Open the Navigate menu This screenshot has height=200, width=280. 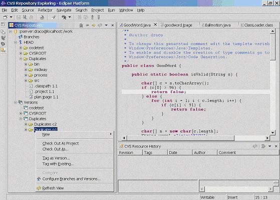click(64, 10)
